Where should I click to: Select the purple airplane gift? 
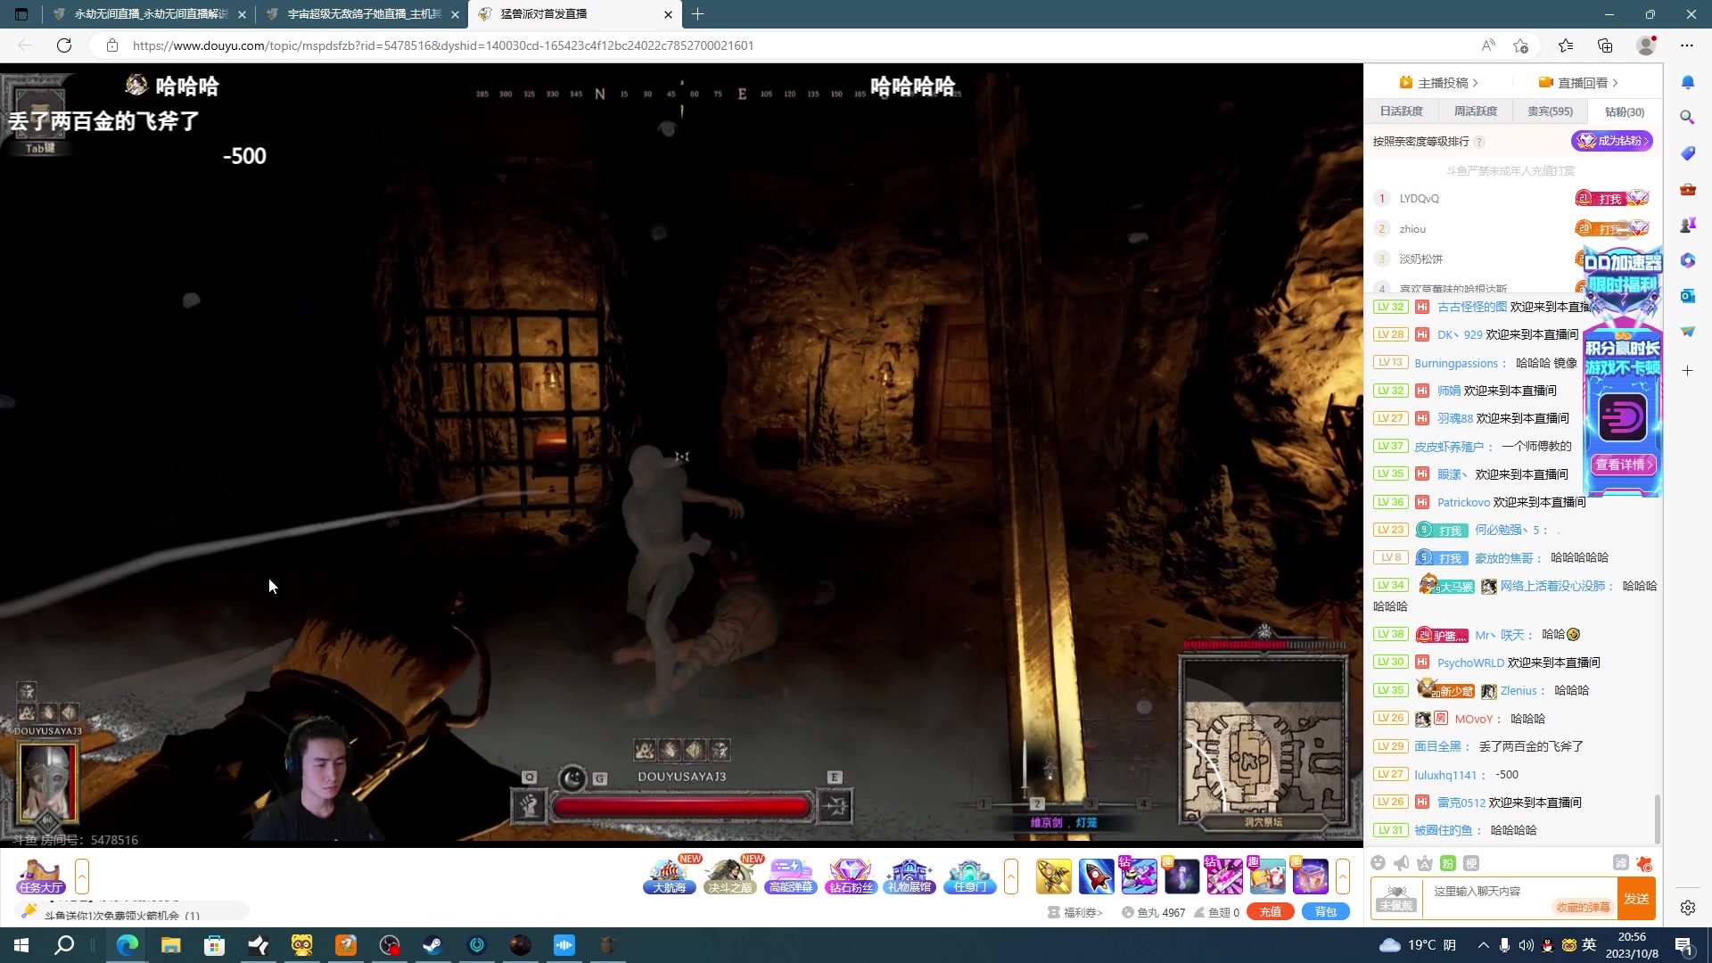click(1140, 876)
